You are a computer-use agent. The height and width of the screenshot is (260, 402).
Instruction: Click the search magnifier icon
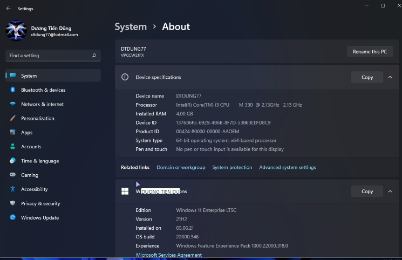[x=94, y=56]
